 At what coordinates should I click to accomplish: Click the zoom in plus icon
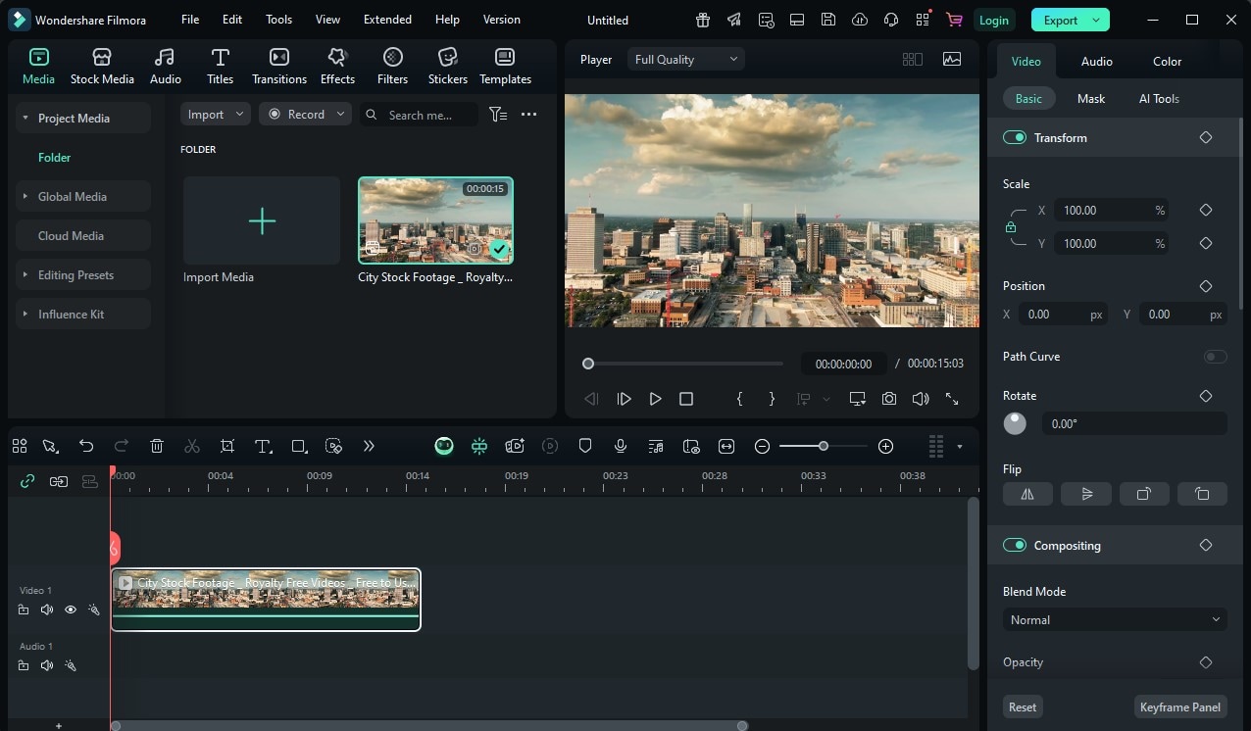885,446
